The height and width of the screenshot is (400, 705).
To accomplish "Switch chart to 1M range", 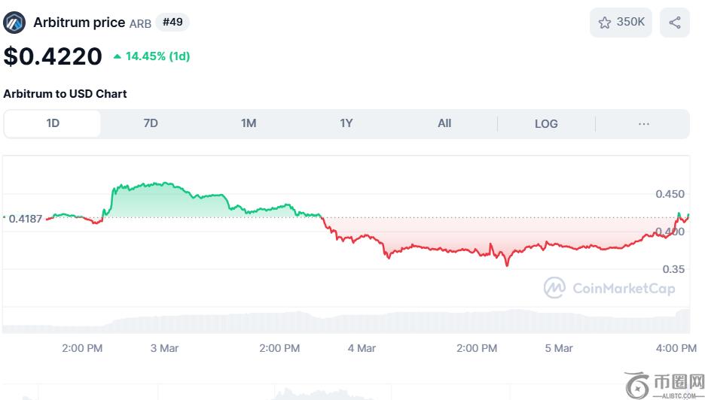I will tap(249, 123).
